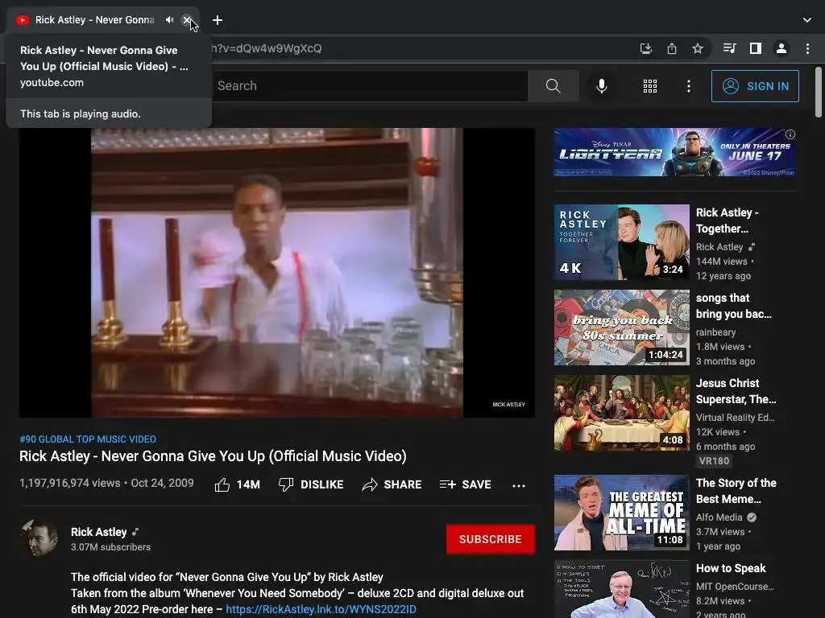This screenshot has height=618, width=825.
Task: Click the magnifying glass search button
Action: click(x=553, y=85)
